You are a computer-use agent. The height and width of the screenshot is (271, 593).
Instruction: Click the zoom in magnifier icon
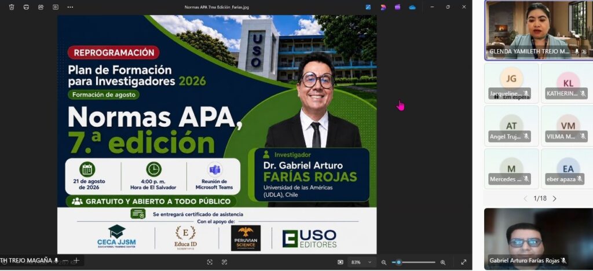443,262
